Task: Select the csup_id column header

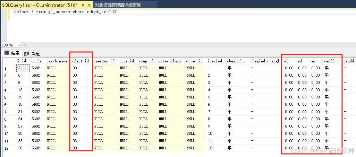Action: [x=147, y=61]
